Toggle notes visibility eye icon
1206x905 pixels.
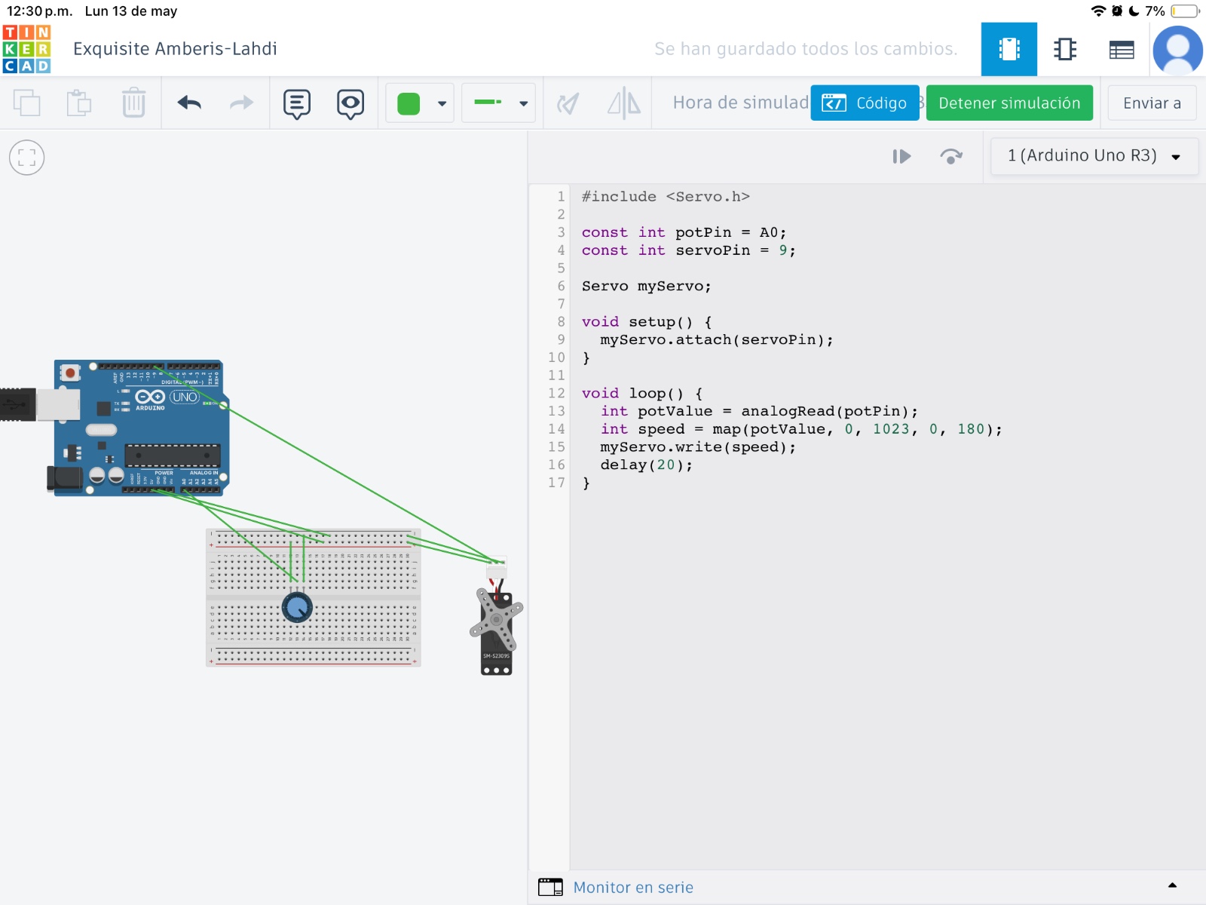click(350, 103)
